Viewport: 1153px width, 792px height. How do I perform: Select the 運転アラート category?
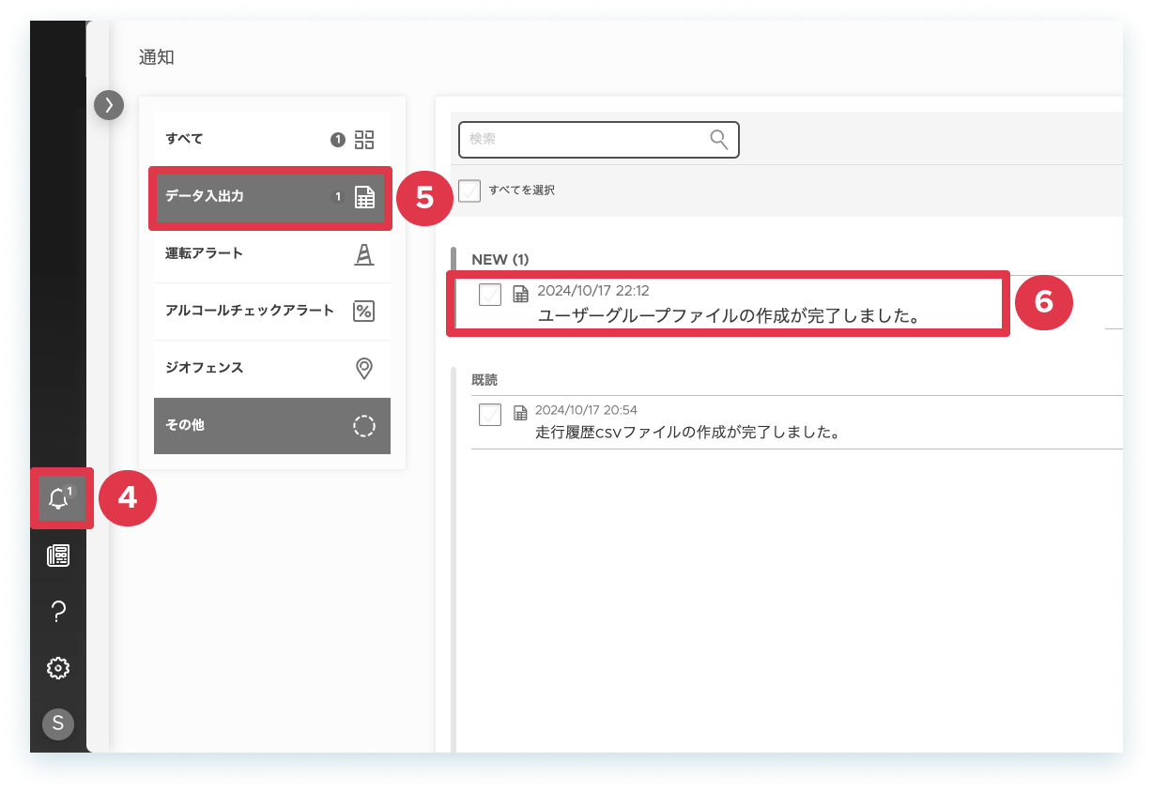[271, 253]
